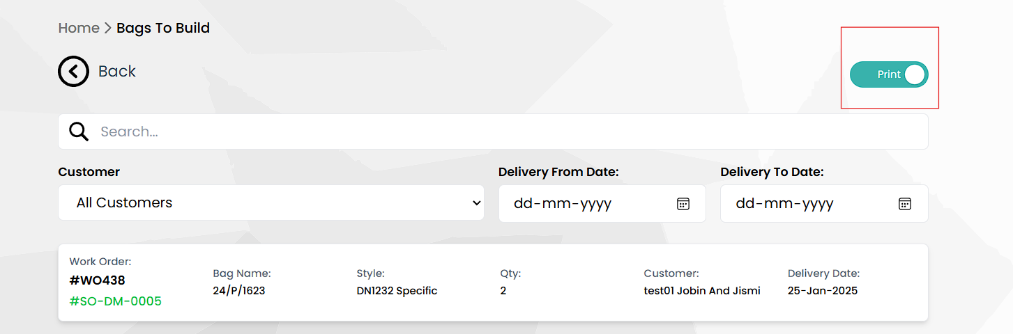The width and height of the screenshot is (1013, 334).
Task: Click the circled back arrow icon
Action: [73, 72]
